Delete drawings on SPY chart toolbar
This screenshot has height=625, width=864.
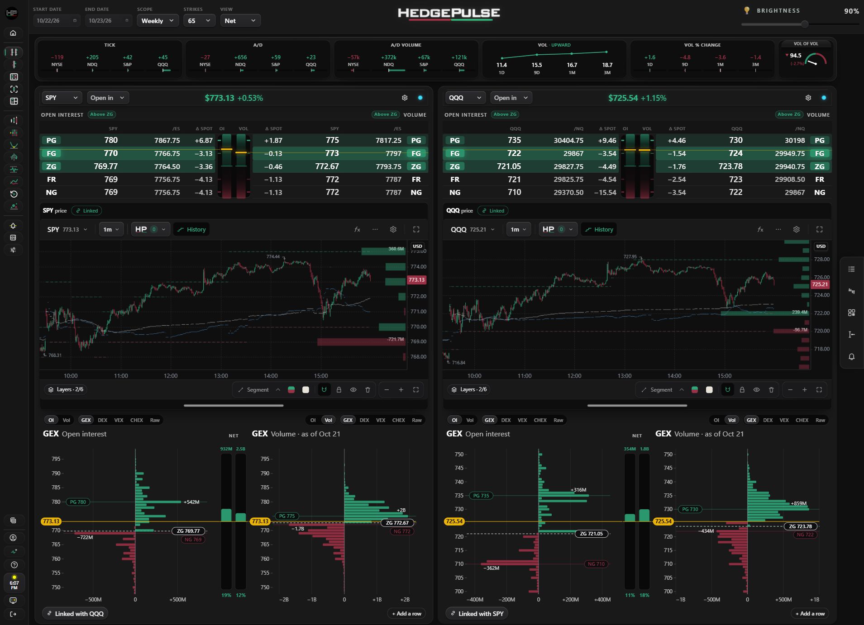(x=368, y=389)
